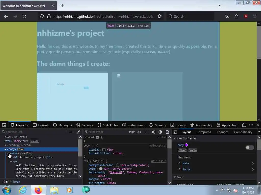Open the Memory panel
Viewport: 261px width, 195px height.
tap(158, 125)
